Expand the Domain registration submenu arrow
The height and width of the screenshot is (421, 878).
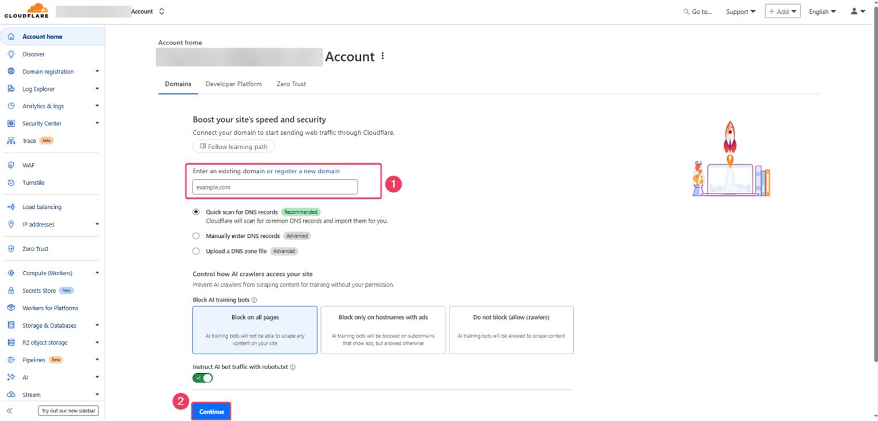[97, 71]
